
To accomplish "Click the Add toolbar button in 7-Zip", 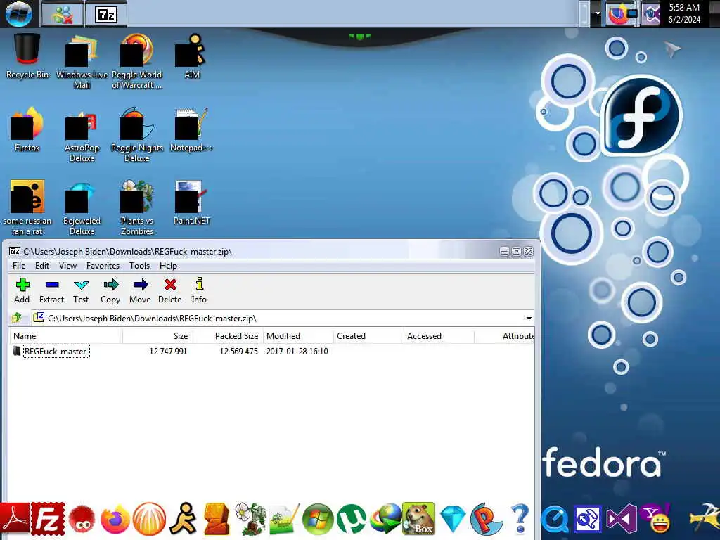I will (22, 290).
